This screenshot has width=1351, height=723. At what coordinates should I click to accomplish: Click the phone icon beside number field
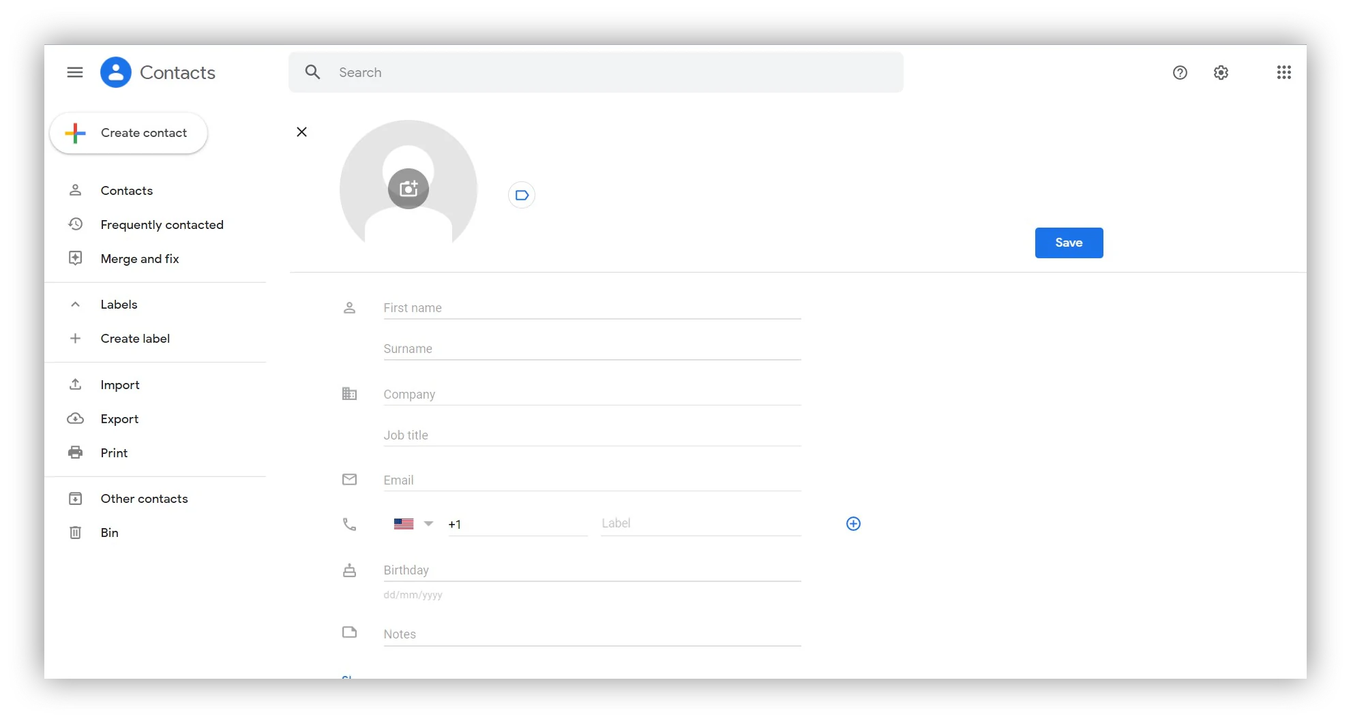coord(349,524)
